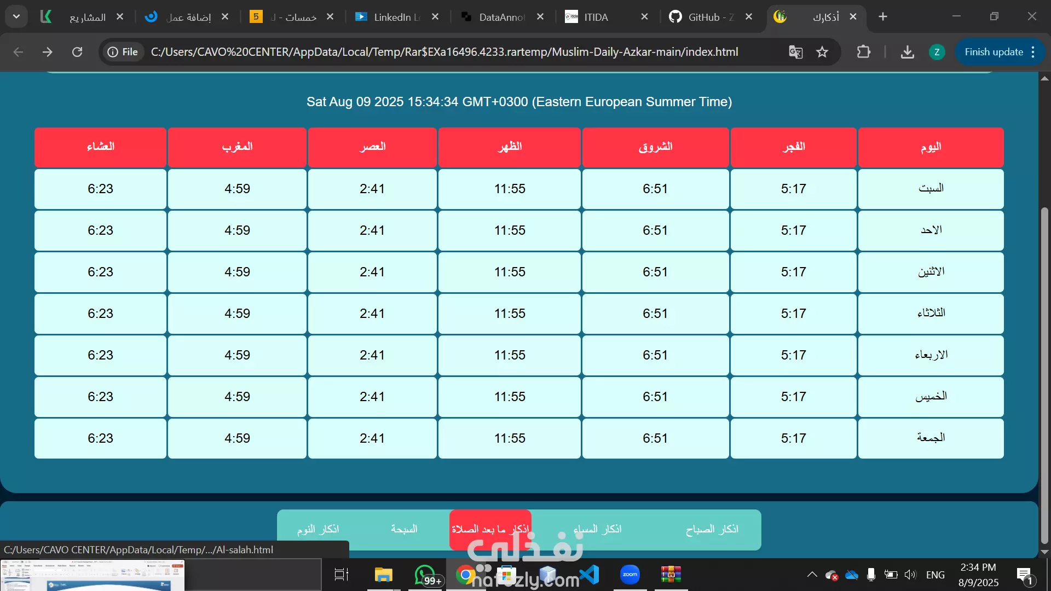
Task: Click the اليوم column header
Action: pos(931,147)
